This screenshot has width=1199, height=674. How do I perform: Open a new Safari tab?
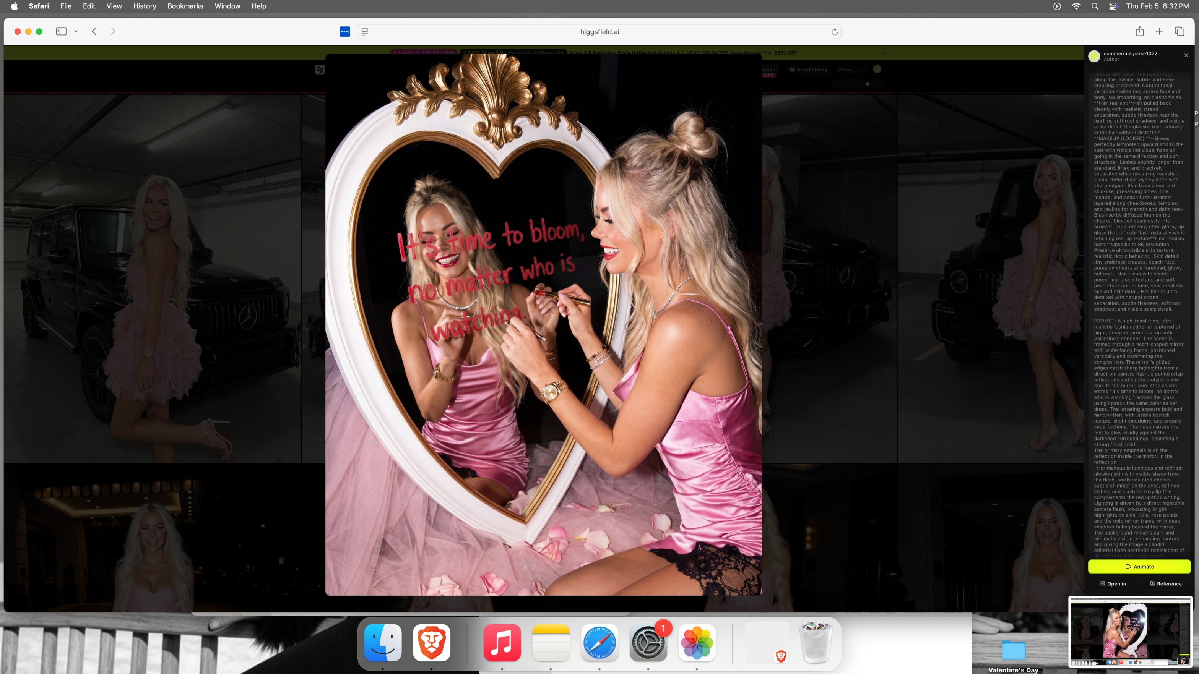[x=1159, y=31]
